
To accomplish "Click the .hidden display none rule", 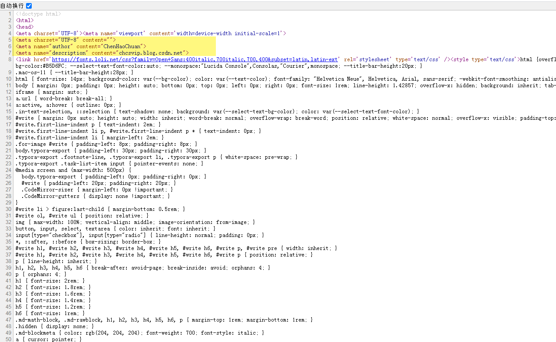I will point(55,326).
